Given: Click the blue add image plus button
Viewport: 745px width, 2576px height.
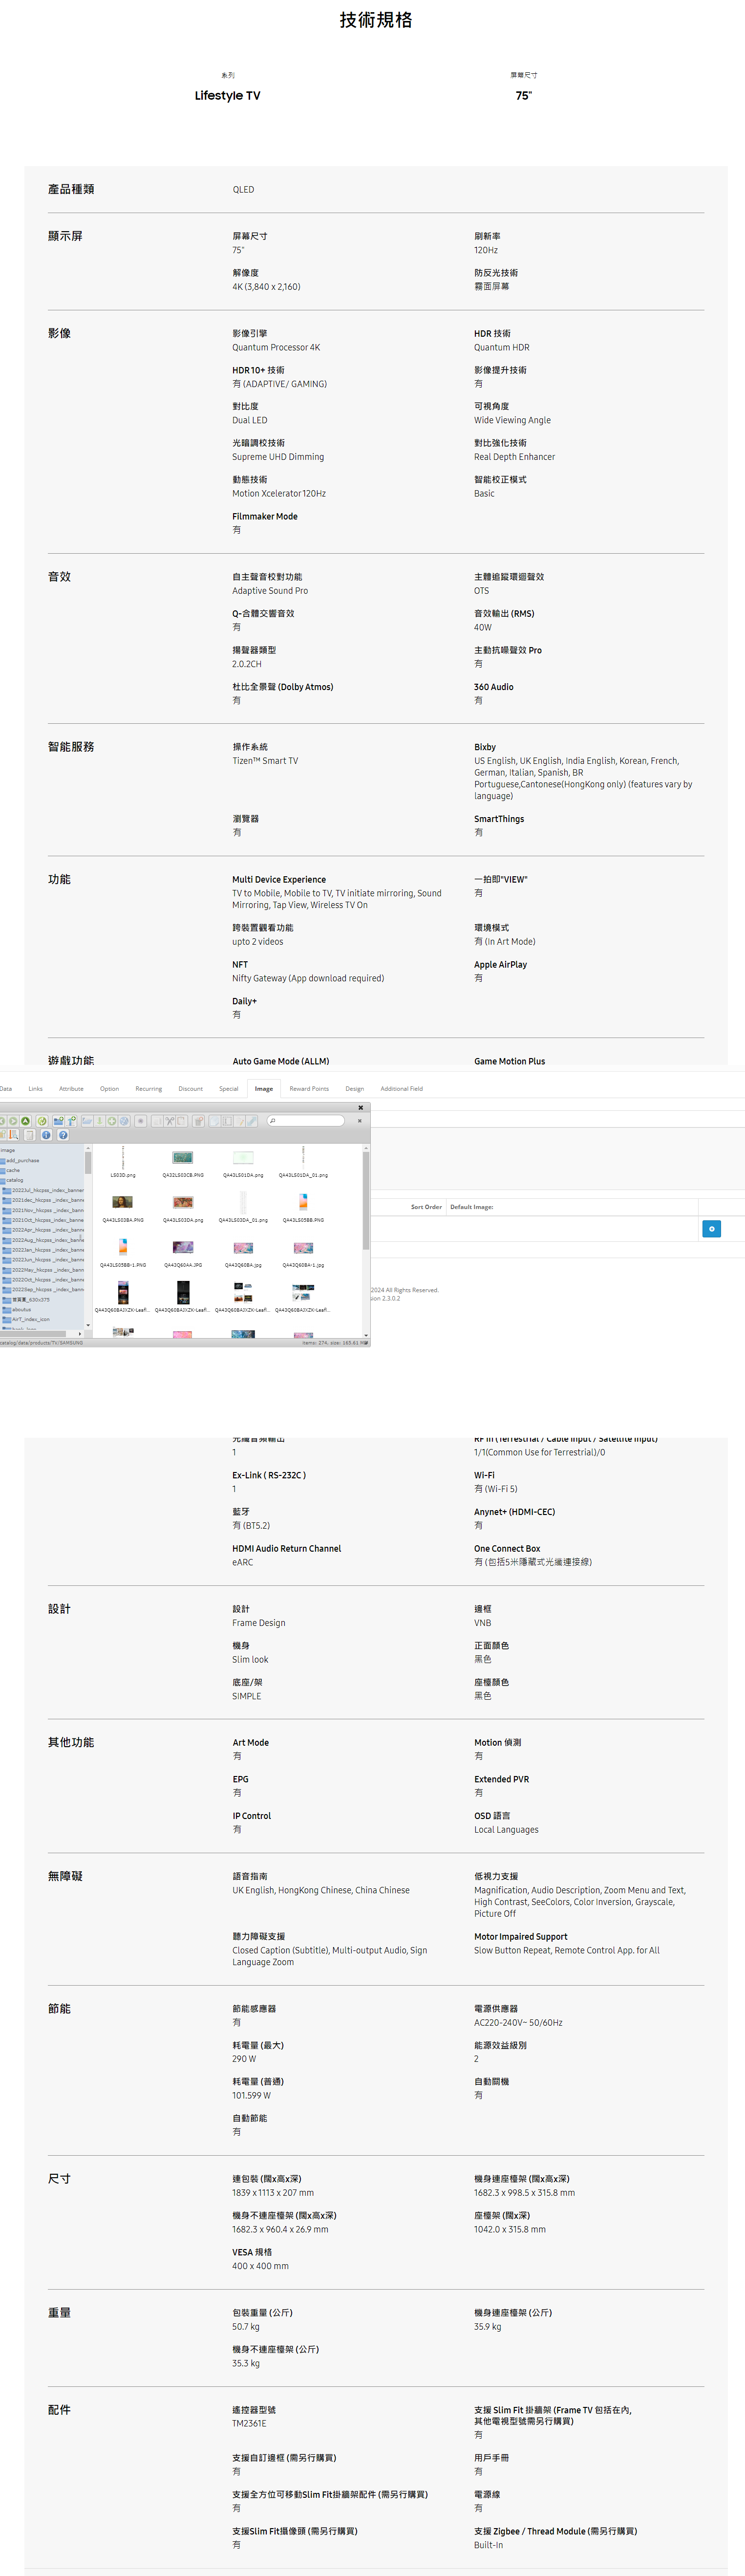Looking at the screenshot, I should (711, 1228).
